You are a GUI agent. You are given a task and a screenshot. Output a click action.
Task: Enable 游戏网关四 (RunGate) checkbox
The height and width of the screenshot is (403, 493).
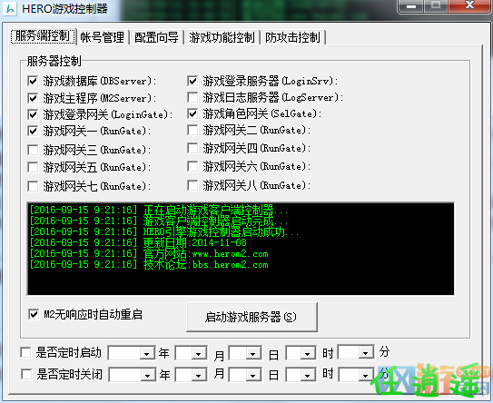point(192,148)
